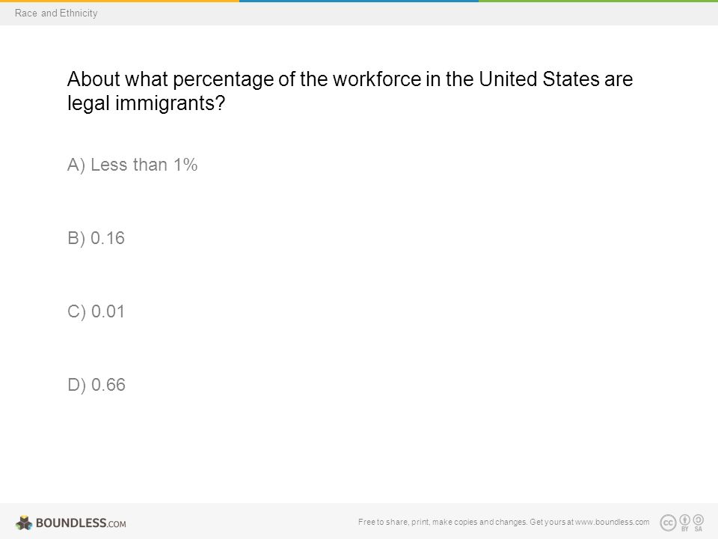The image size is (718, 539).
Task: Click the Boundless cube logo icon
Action: click(24, 523)
